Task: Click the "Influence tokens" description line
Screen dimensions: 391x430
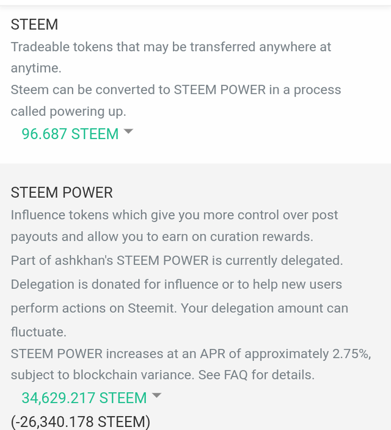Action: click(174, 215)
